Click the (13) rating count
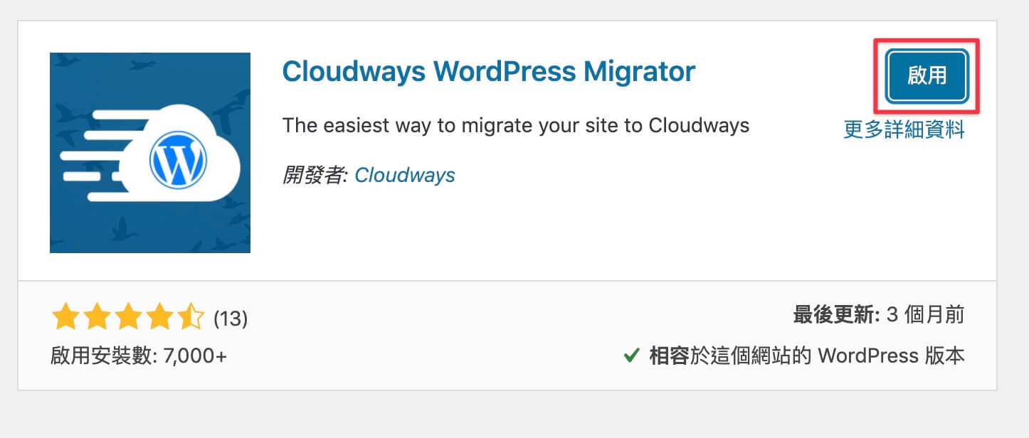Viewport: 1029px width, 438px height. coord(231,319)
